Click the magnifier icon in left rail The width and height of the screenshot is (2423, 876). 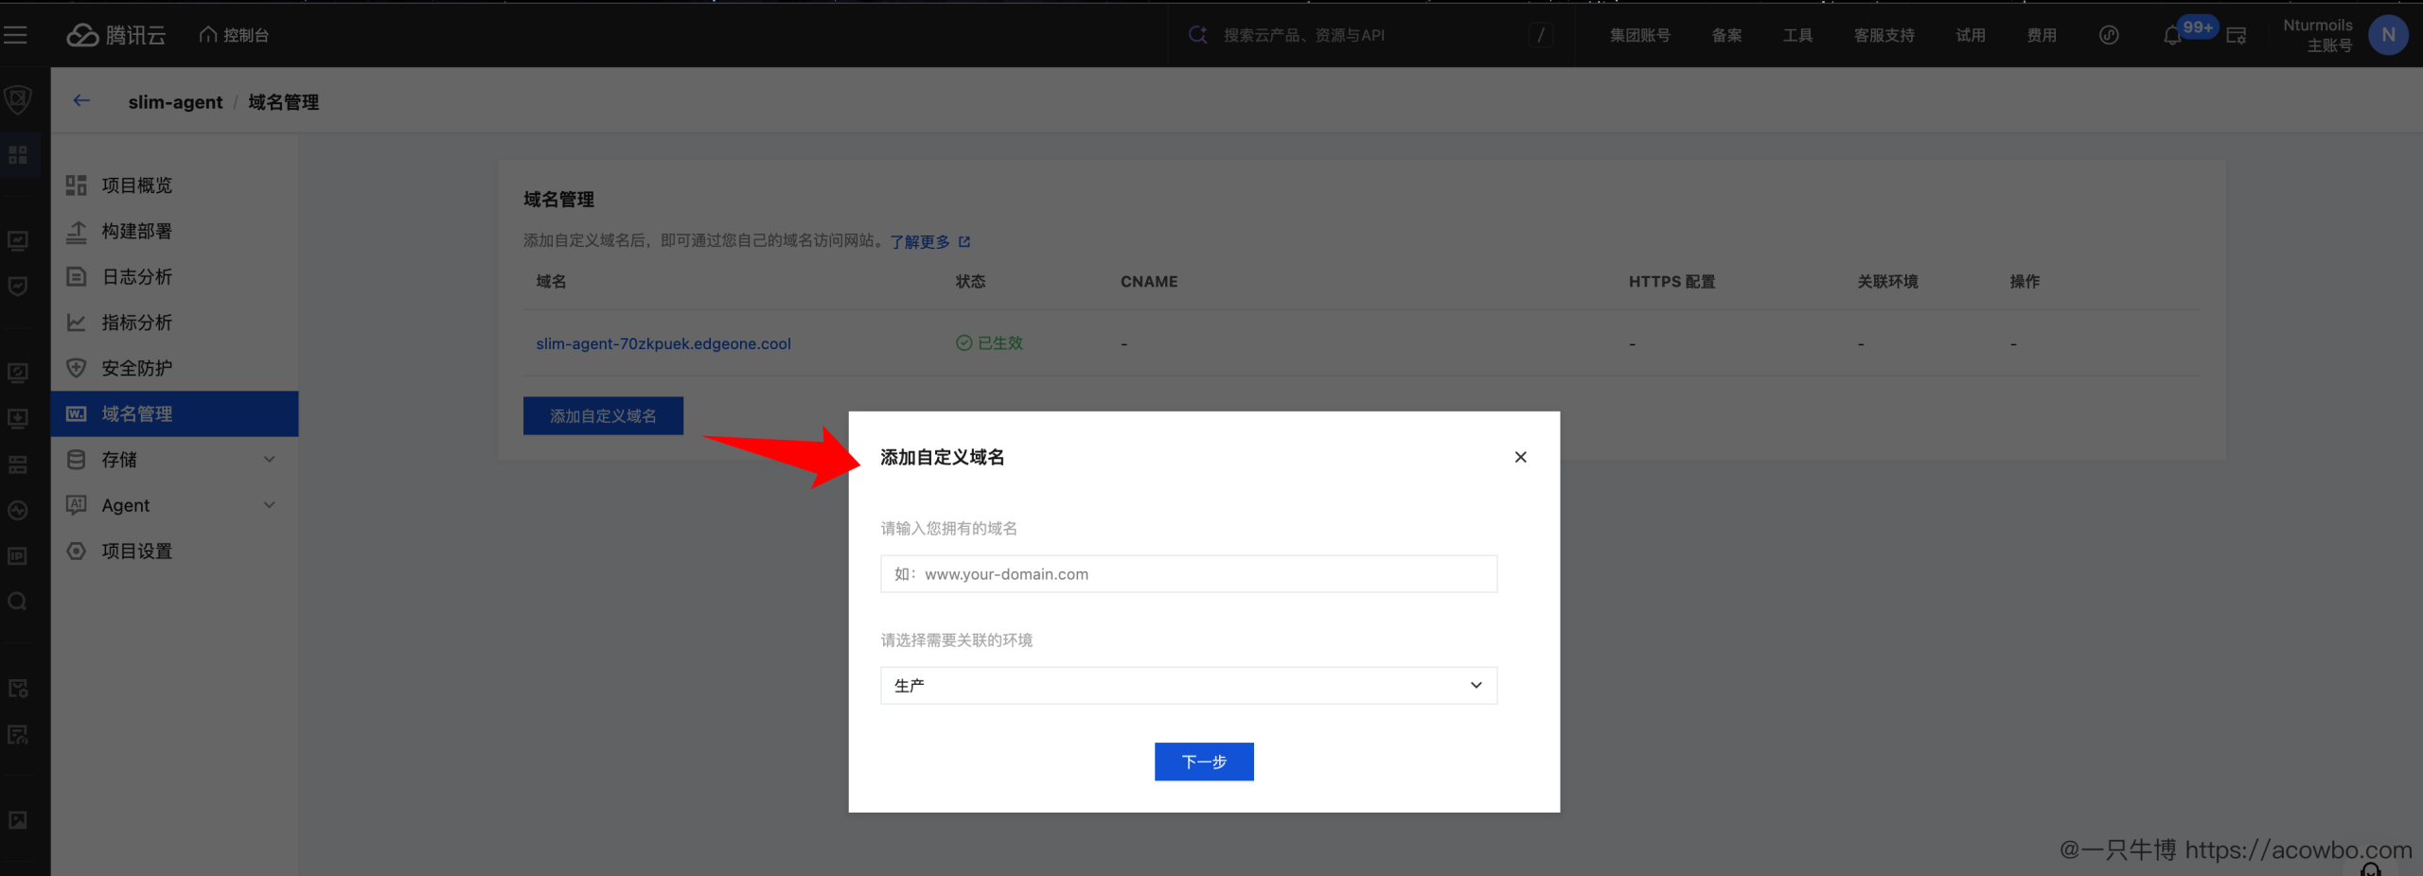pos(18,602)
